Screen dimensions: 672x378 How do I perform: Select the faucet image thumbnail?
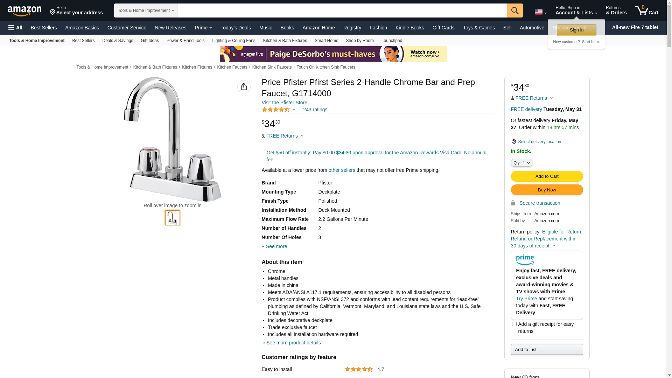173,218
